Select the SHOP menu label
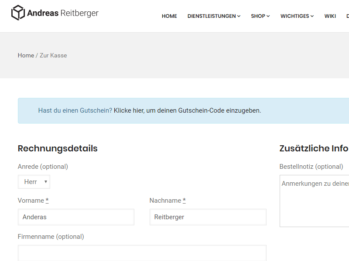 258,16
